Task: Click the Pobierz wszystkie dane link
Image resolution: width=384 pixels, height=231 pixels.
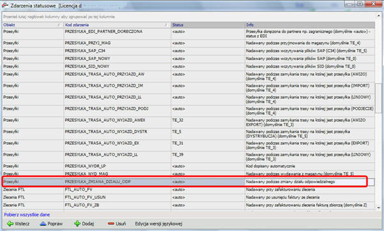Action: tap(27, 214)
